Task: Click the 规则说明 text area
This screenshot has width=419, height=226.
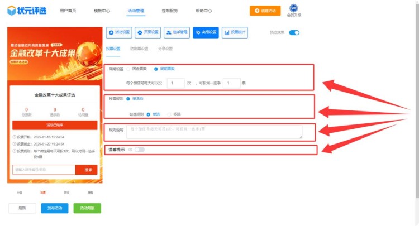Action: [214, 132]
